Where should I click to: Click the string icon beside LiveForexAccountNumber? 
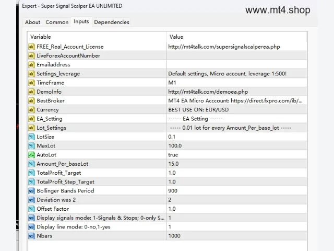point(31,55)
